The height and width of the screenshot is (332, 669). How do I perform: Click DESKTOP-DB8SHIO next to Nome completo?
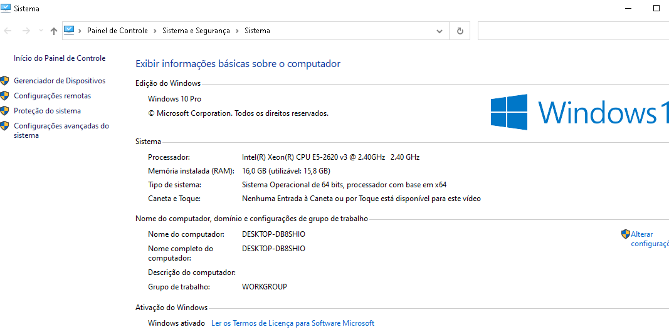pos(273,249)
